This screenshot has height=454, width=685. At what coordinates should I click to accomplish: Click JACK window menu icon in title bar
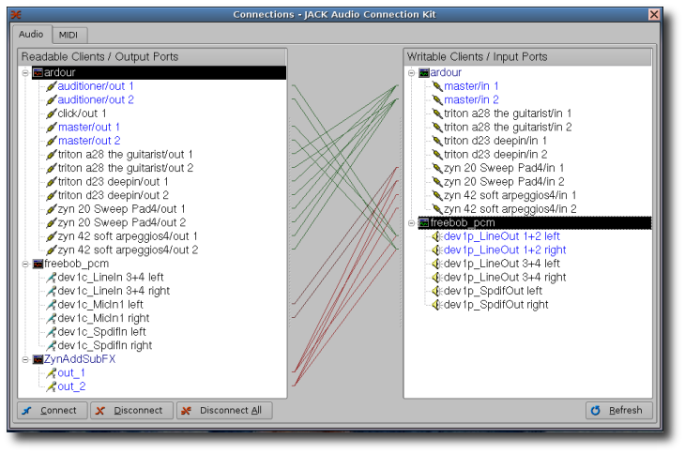(x=16, y=15)
